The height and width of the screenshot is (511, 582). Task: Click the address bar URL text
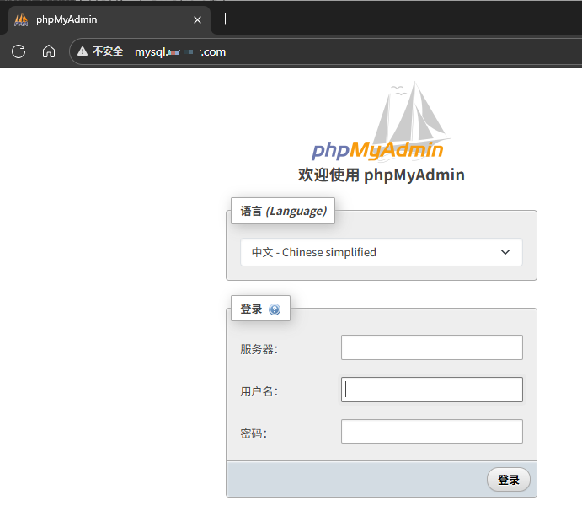point(180,51)
